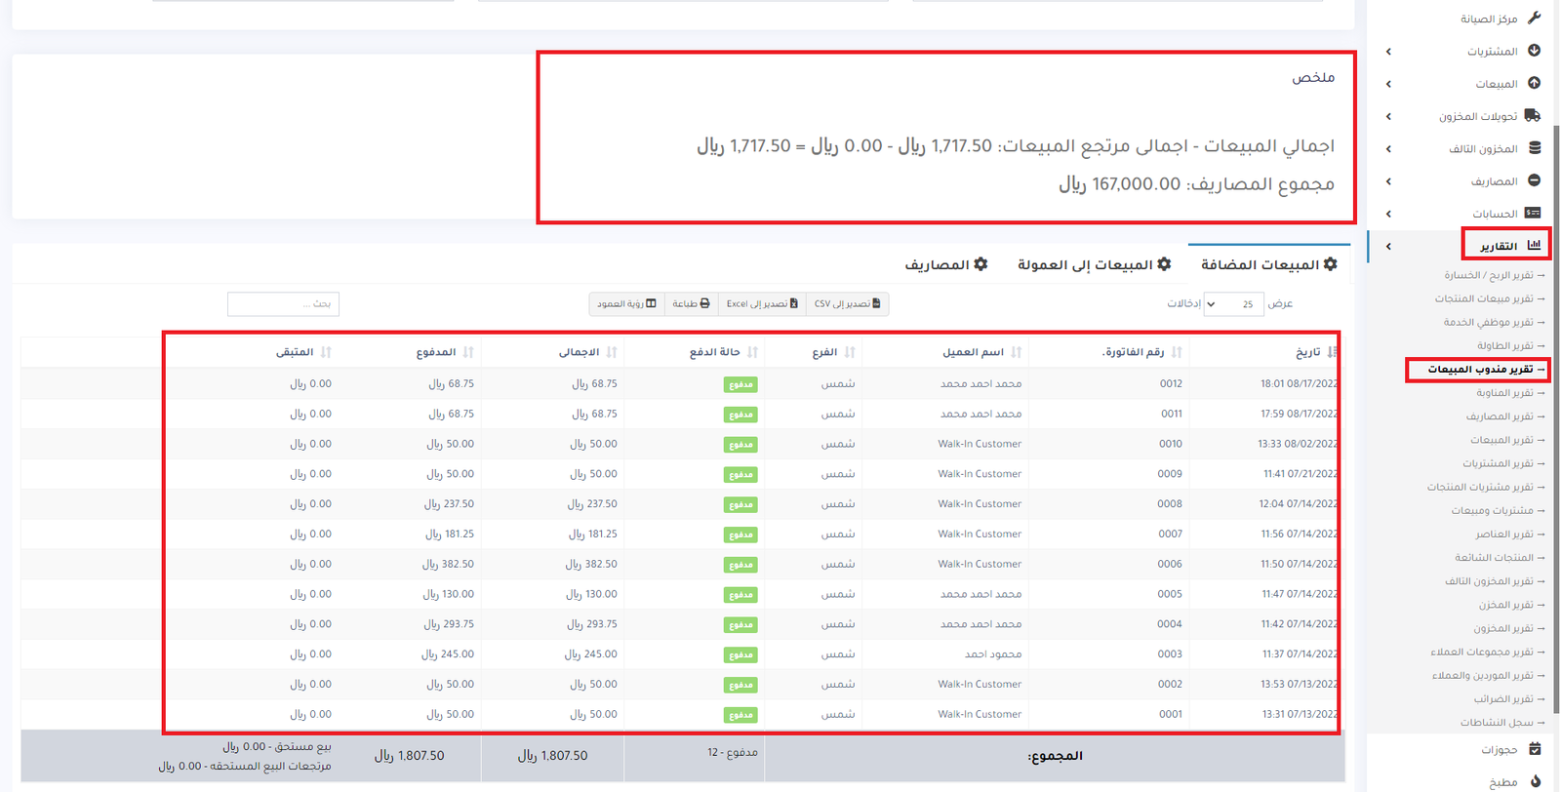Open the entries-per-page dropdown showing 25
The height and width of the screenshot is (792, 1561).
1233,304
